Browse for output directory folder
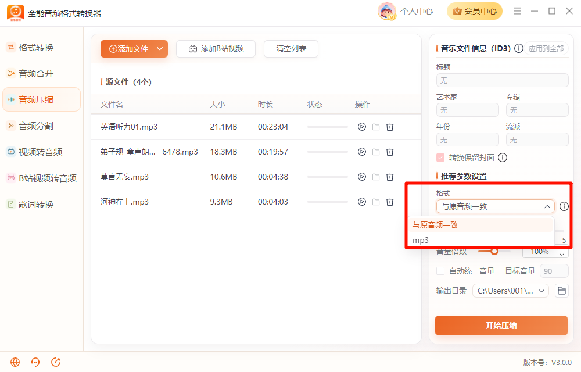 (562, 291)
